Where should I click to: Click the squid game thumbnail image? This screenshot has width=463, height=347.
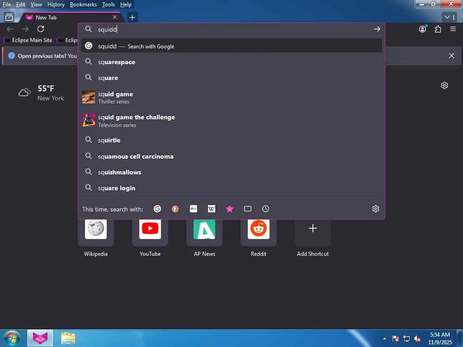tap(89, 98)
